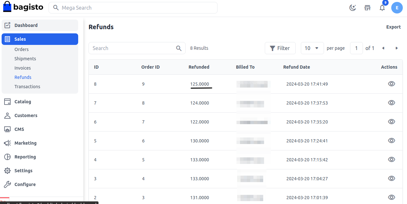
Task: Open notifications via the bell icon
Action: (382, 8)
